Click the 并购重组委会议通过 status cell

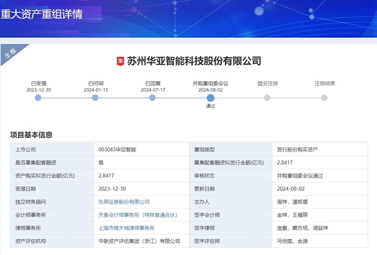pos(300,176)
